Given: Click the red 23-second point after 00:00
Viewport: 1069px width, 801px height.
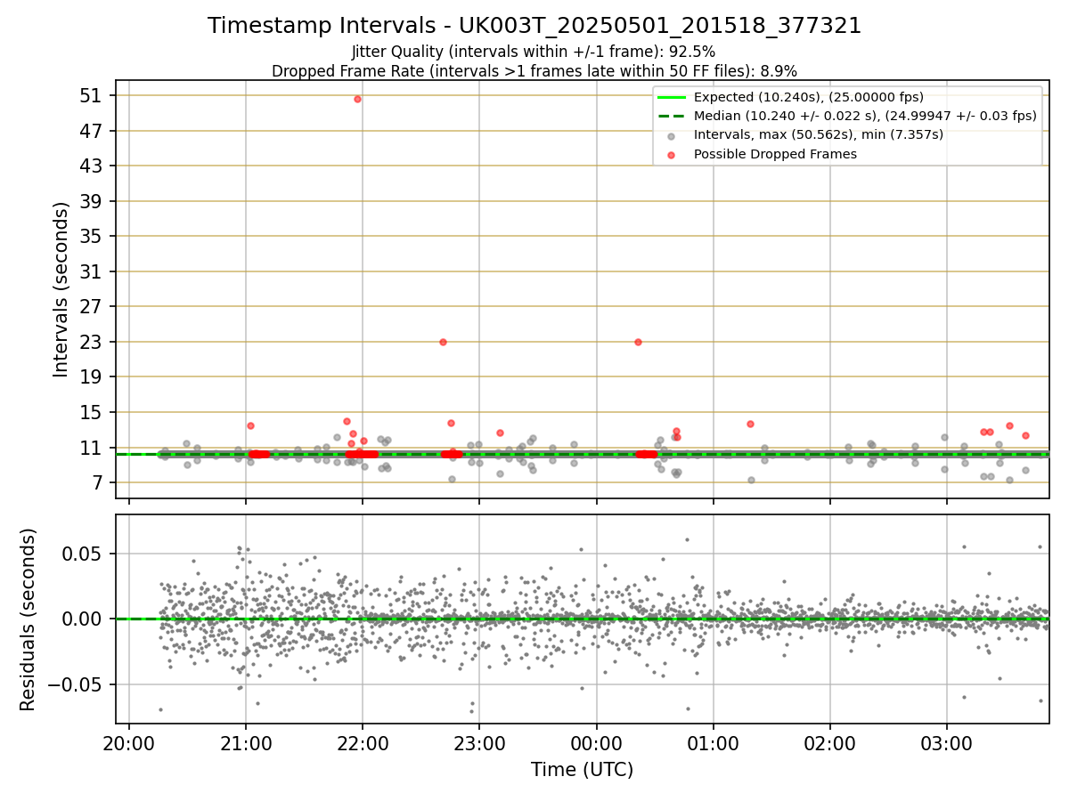Looking at the screenshot, I should click(638, 342).
